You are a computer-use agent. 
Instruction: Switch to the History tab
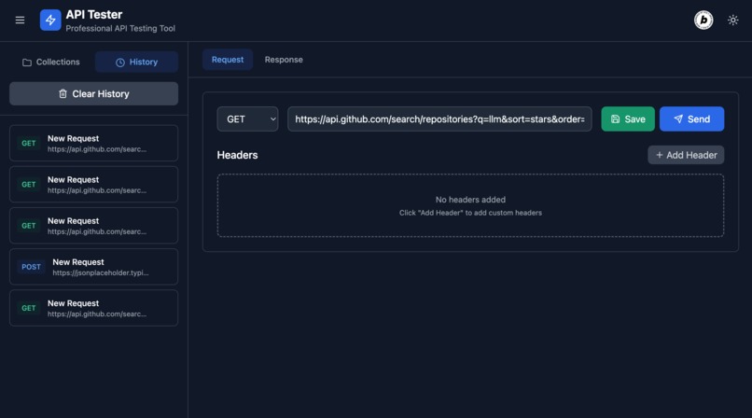click(136, 62)
